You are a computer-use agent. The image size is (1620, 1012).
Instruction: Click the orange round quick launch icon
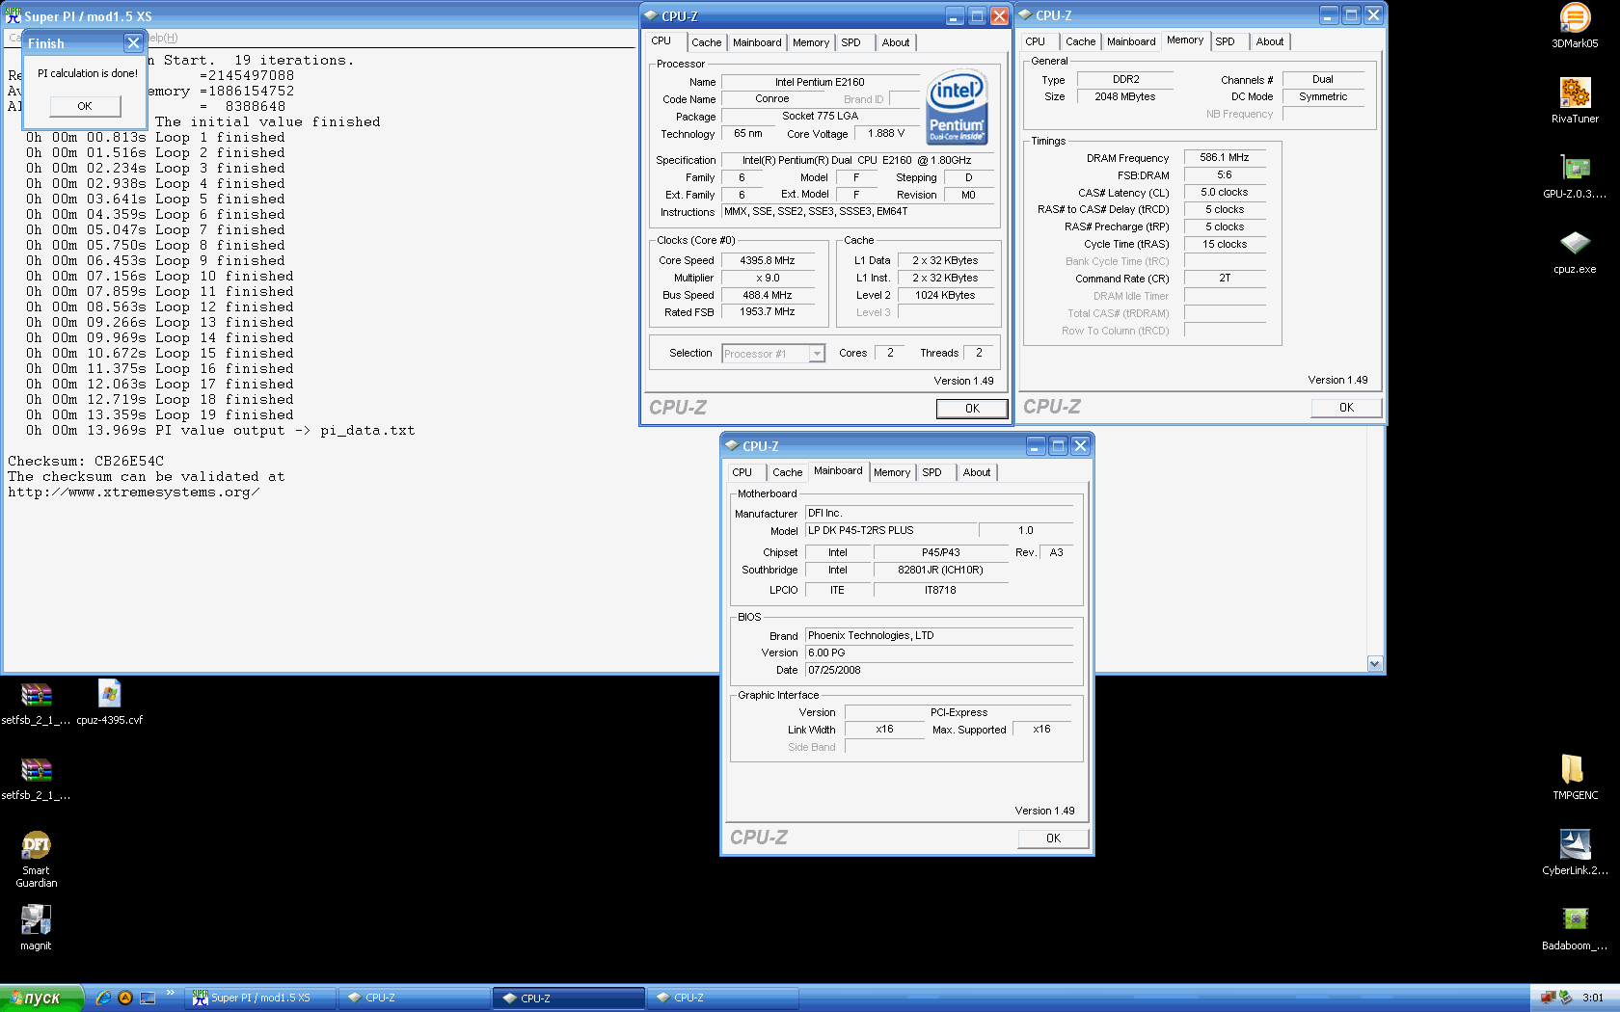(x=124, y=998)
